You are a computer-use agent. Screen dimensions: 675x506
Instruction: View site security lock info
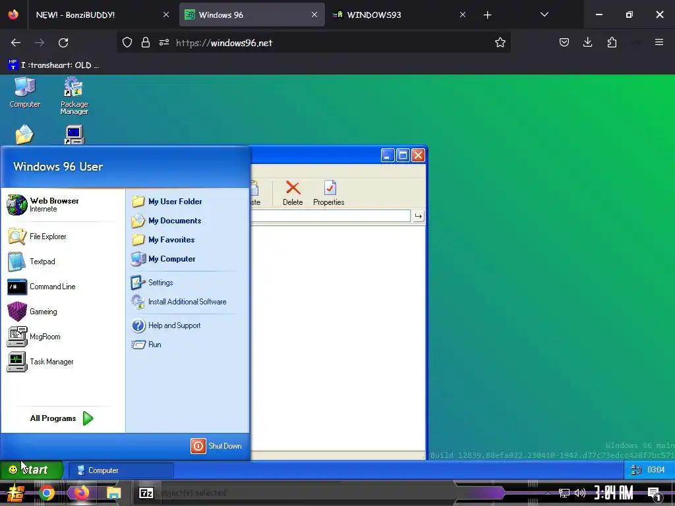(x=146, y=42)
